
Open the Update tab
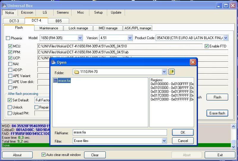click(116, 12)
